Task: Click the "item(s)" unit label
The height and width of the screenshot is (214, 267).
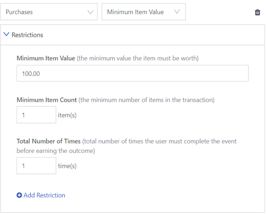Action: point(67,115)
